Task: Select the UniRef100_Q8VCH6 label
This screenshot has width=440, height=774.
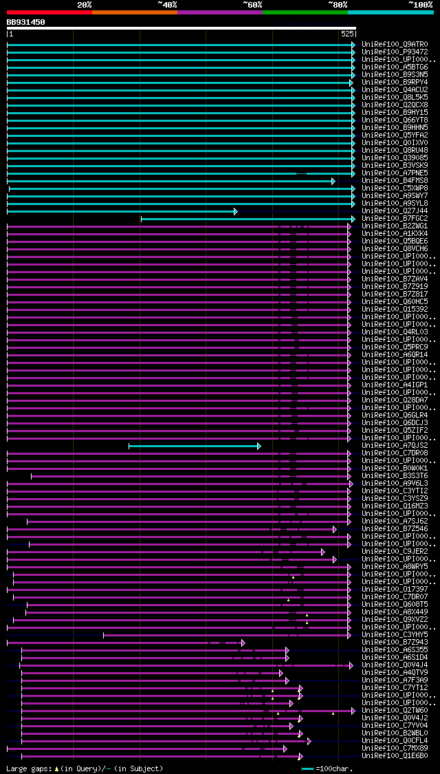Action: coord(395,249)
